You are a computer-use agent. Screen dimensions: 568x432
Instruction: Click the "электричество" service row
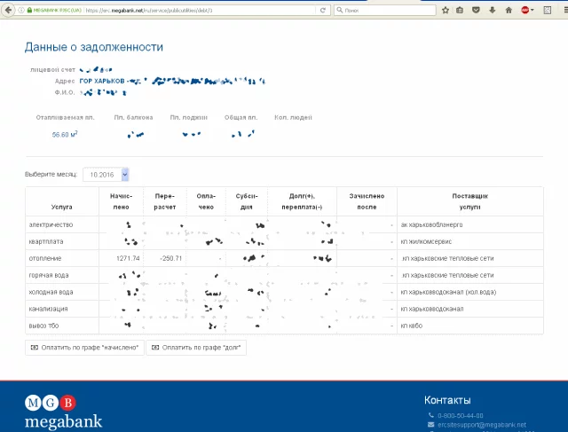[284, 224]
